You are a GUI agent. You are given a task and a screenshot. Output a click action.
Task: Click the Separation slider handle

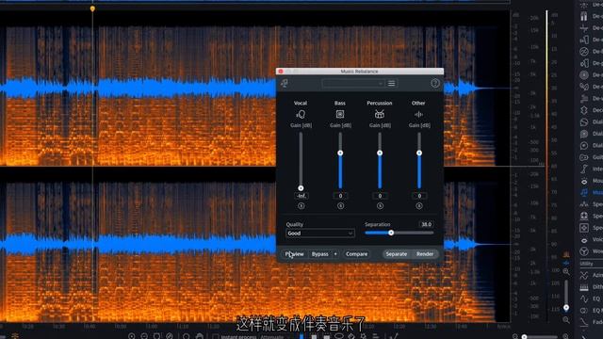tap(391, 233)
